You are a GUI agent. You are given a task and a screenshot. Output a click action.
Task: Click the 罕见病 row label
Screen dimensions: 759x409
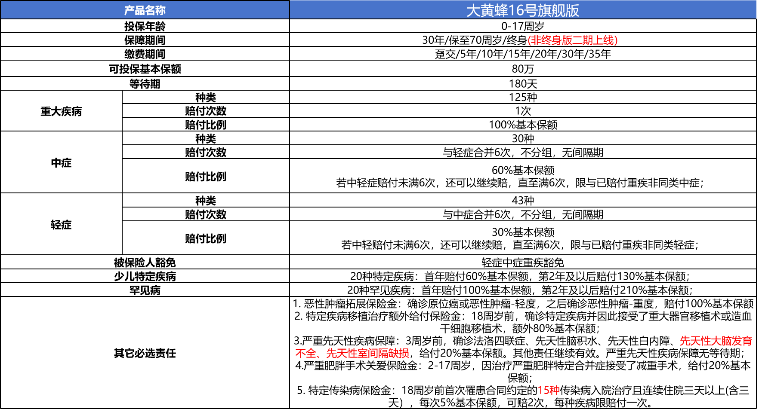145,290
